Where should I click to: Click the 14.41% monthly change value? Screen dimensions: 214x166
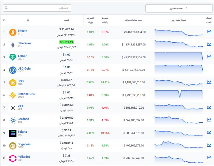coord(105,82)
